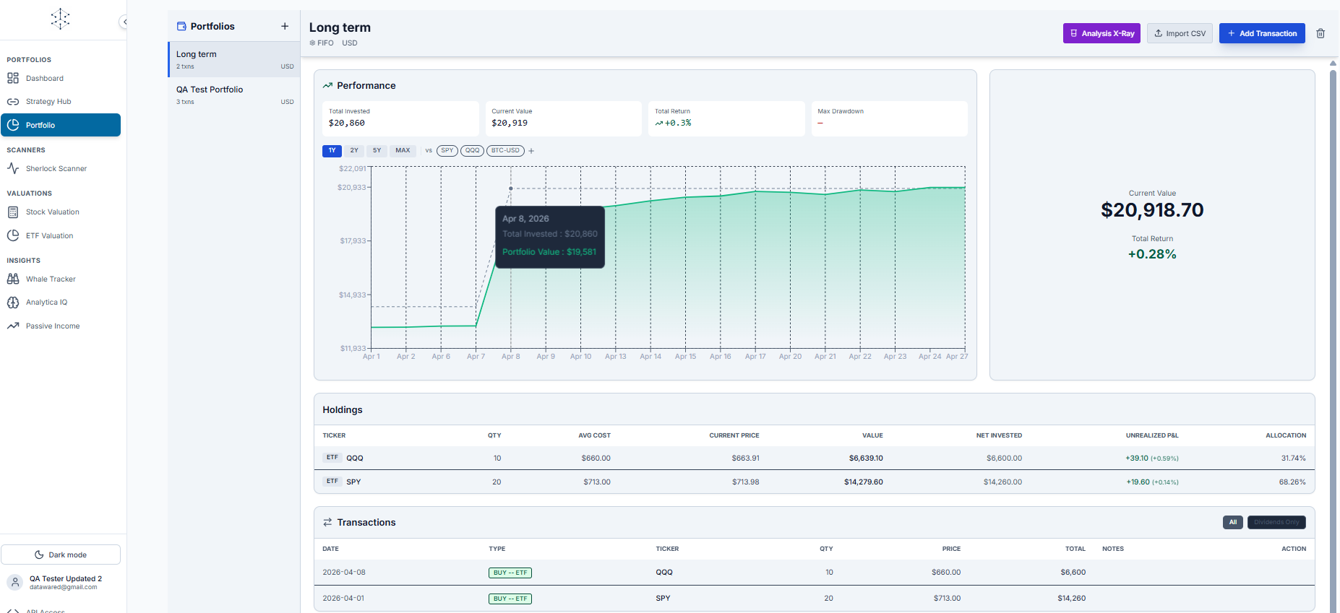This screenshot has height=613, width=1340.
Task: Click the Whale Tracker binoculars icon
Action: coord(13,279)
